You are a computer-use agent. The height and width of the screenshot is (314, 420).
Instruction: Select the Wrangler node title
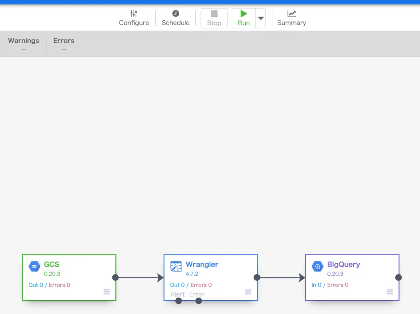[202, 264]
